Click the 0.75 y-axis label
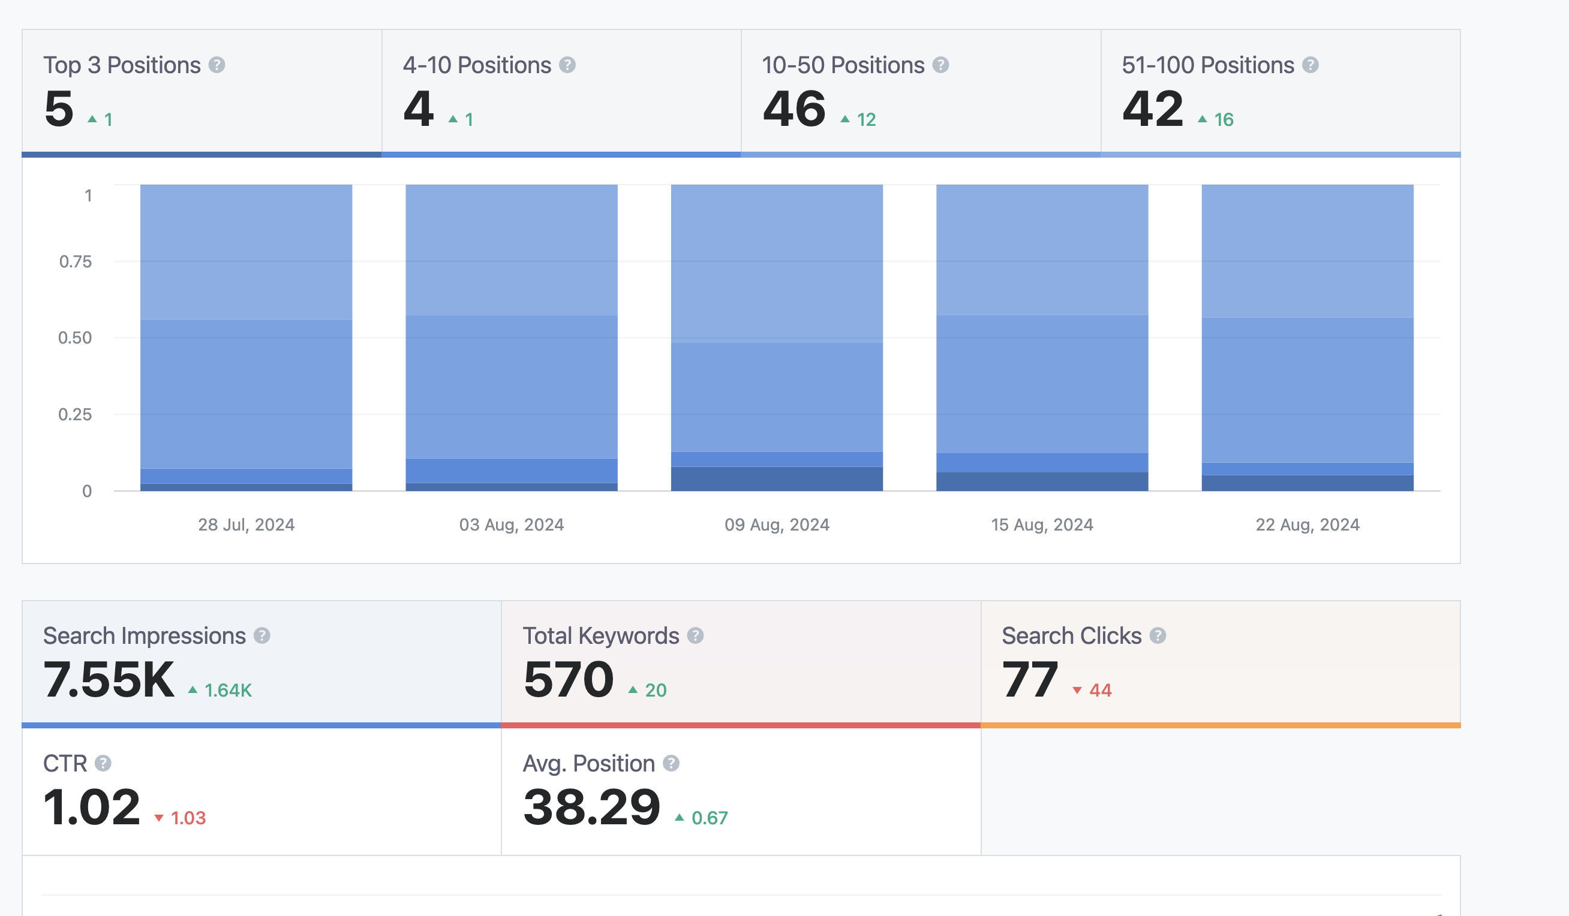The width and height of the screenshot is (1569, 916). pyautogui.click(x=76, y=261)
